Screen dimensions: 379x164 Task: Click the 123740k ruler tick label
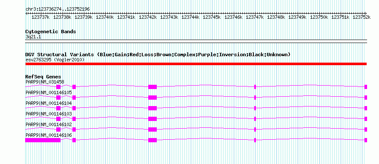105,17
